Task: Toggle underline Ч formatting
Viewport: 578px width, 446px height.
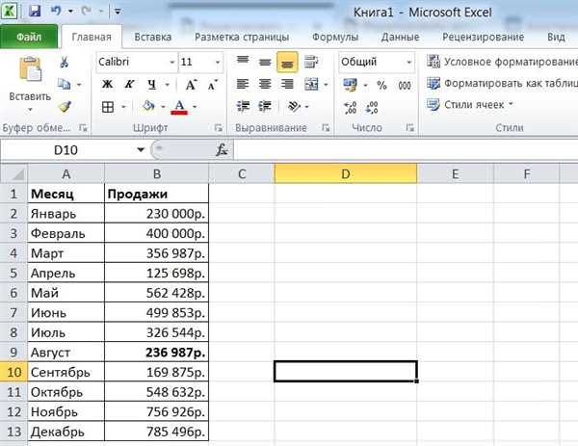Action: pyautogui.click(x=151, y=85)
